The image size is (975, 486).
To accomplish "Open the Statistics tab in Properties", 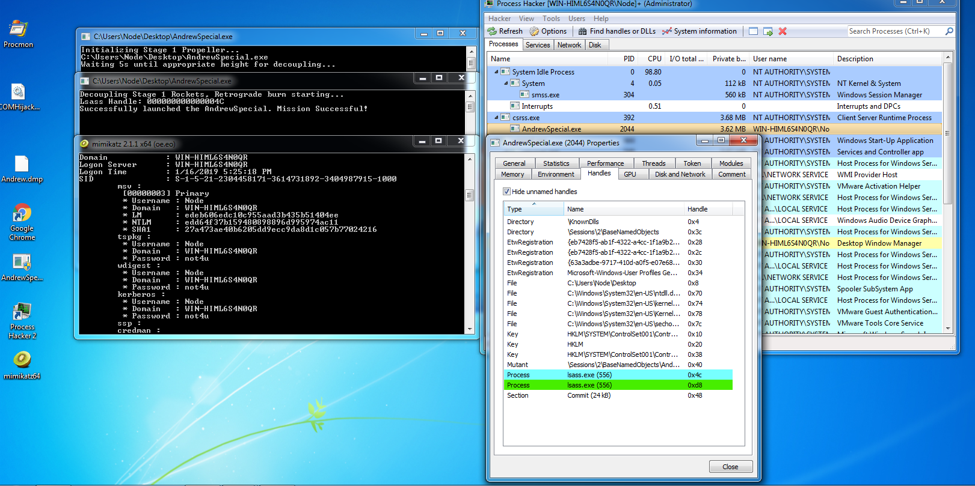I will pos(556,163).
